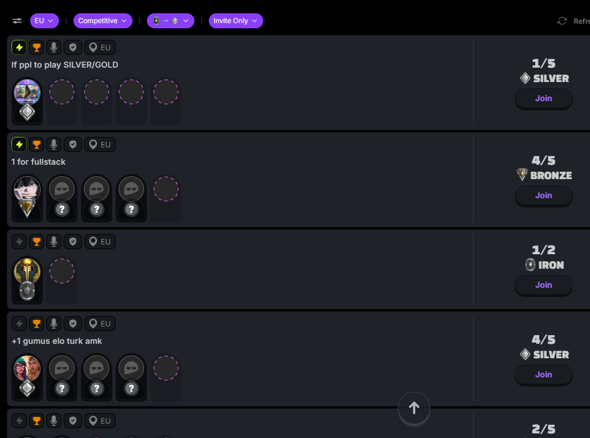590x438 pixels.
Task: Click trophy icon in SILVER/GOLD lobby
Action: (x=36, y=47)
